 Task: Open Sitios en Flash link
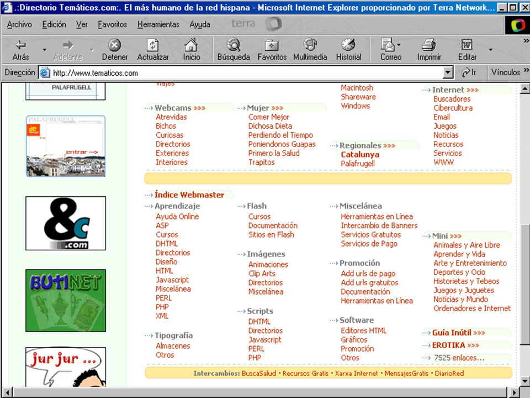271,234
